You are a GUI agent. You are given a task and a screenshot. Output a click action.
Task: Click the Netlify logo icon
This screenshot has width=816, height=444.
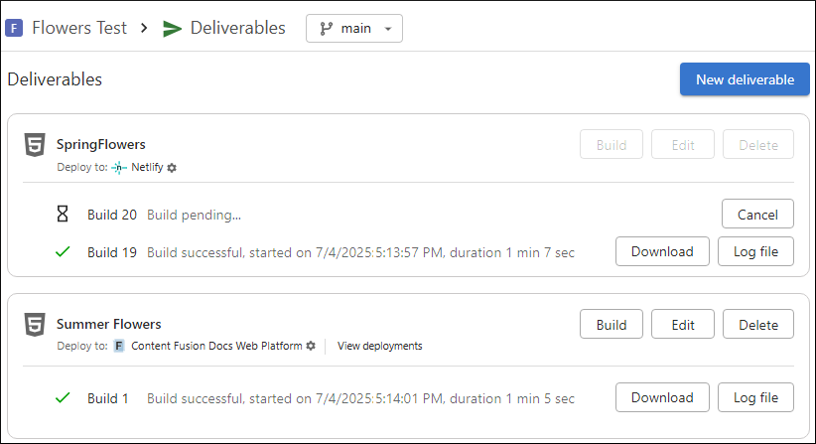pyautogui.click(x=119, y=168)
